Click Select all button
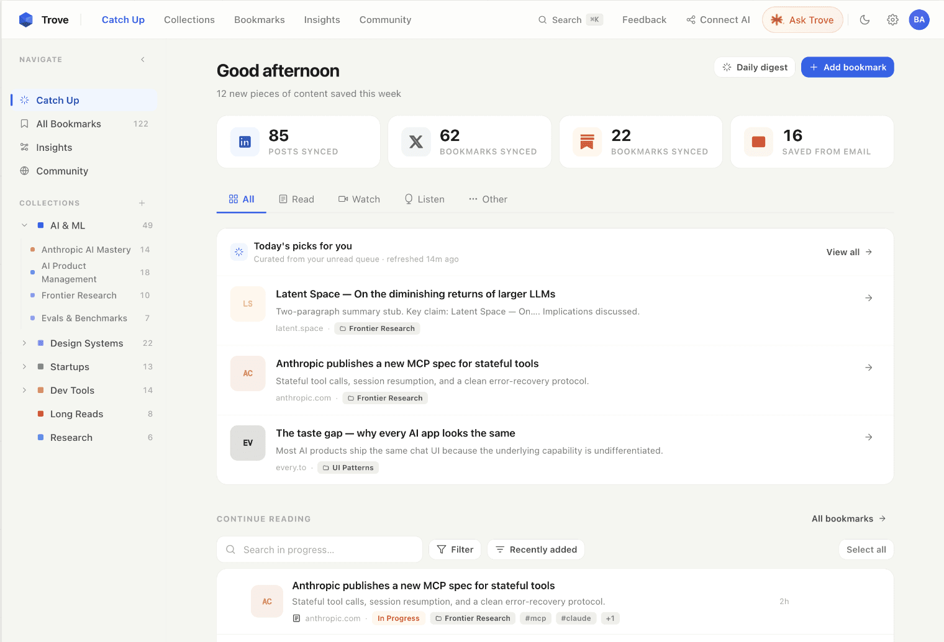This screenshot has height=642, width=944. click(x=866, y=549)
